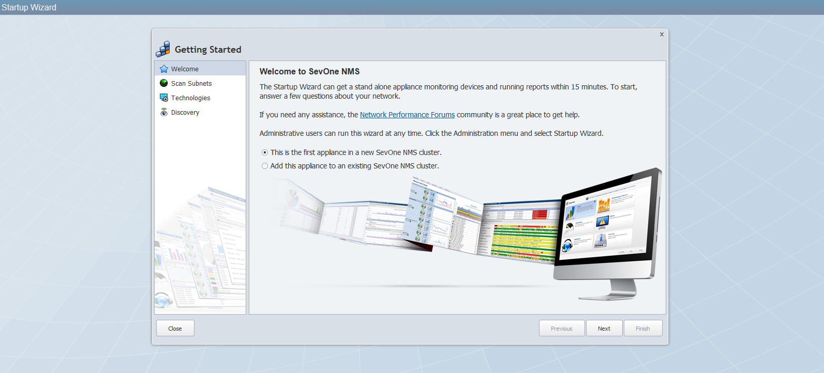Open the Welcome step
The height and width of the screenshot is (373, 824).
200,69
